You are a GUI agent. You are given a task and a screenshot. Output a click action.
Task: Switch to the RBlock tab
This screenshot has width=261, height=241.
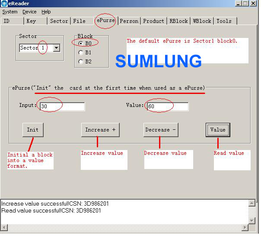[178, 21]
